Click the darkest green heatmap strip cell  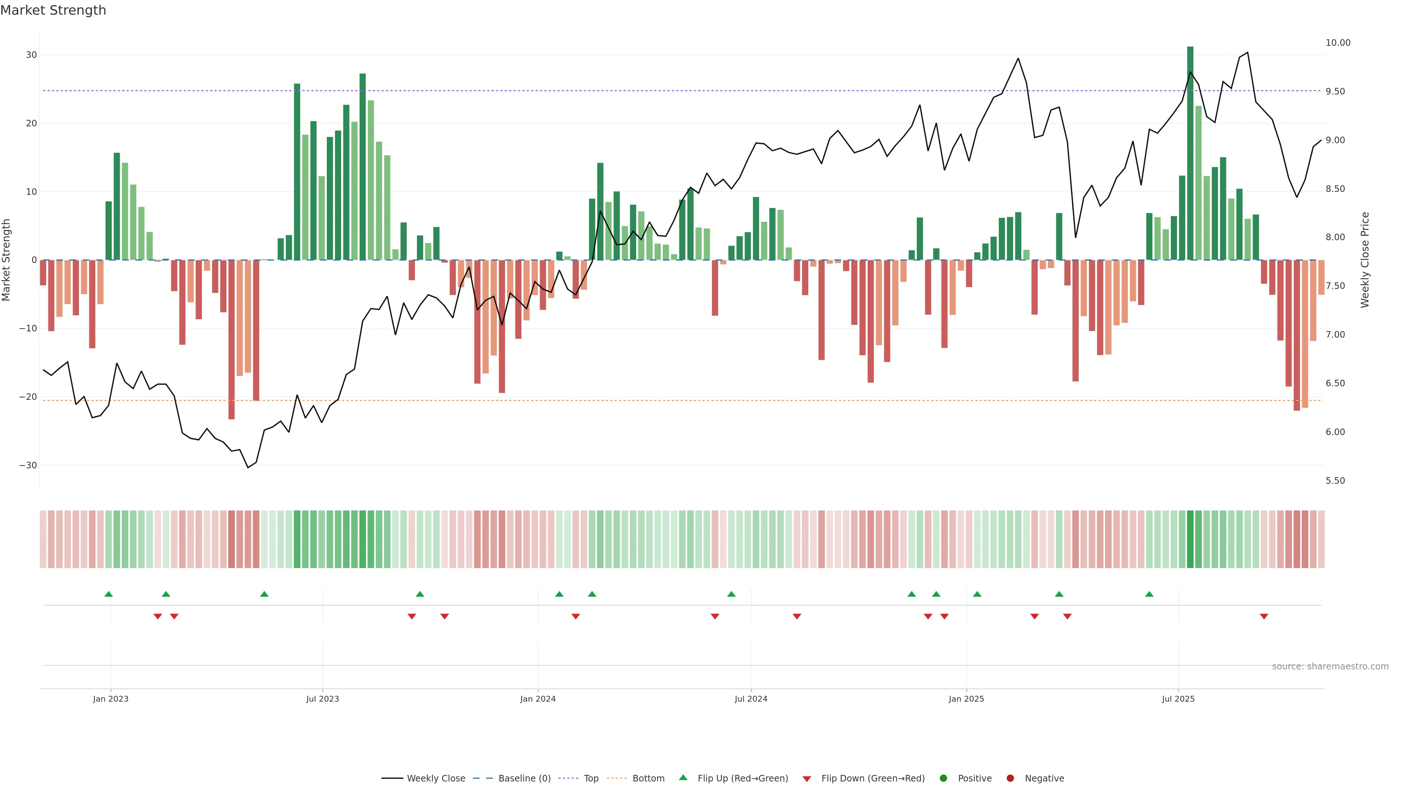1190,539
